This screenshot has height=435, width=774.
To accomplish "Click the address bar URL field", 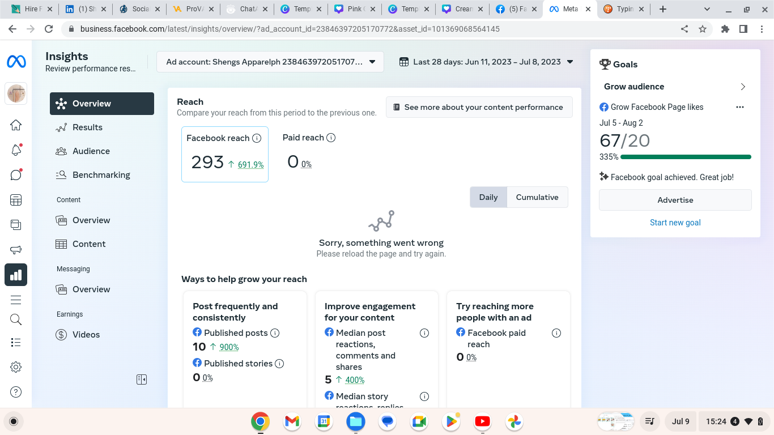I will [x=290, y=29].
